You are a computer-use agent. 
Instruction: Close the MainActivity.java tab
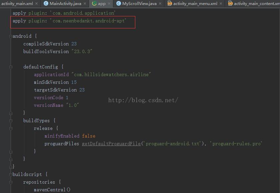85,4
